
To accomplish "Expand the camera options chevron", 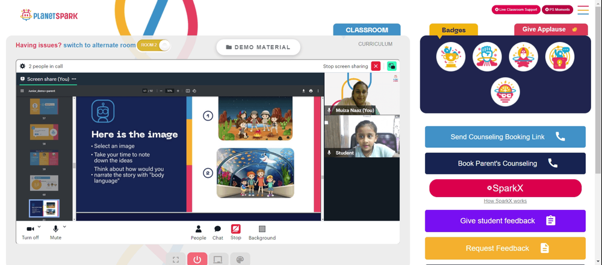I will [39, 227].
